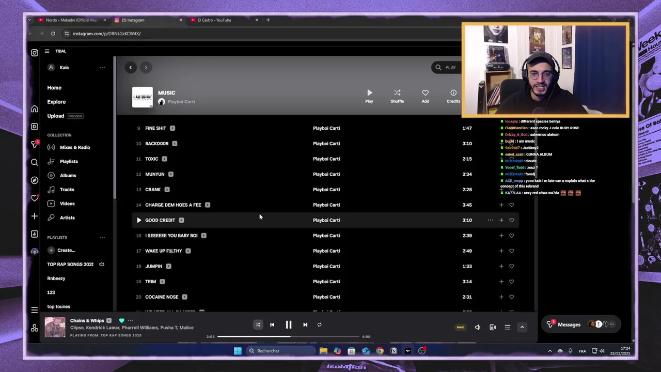Click the Mixes & Radio icon
Viewport: 661px width, 372px height.
point(51,147)
